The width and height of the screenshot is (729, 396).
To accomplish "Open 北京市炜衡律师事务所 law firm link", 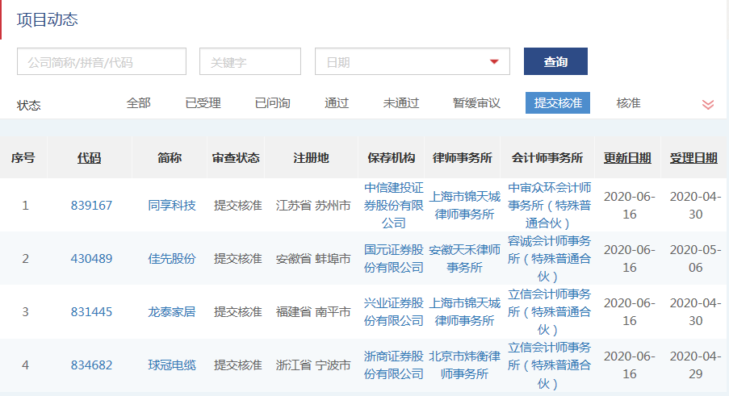I will (464, 365).
